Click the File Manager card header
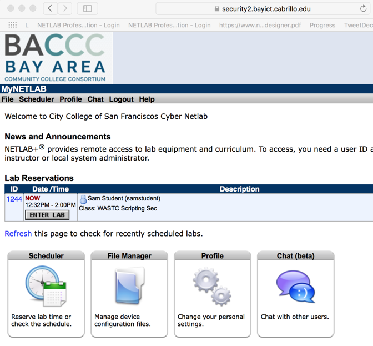Viewport: 373px width, 346px height. [129, 256]
